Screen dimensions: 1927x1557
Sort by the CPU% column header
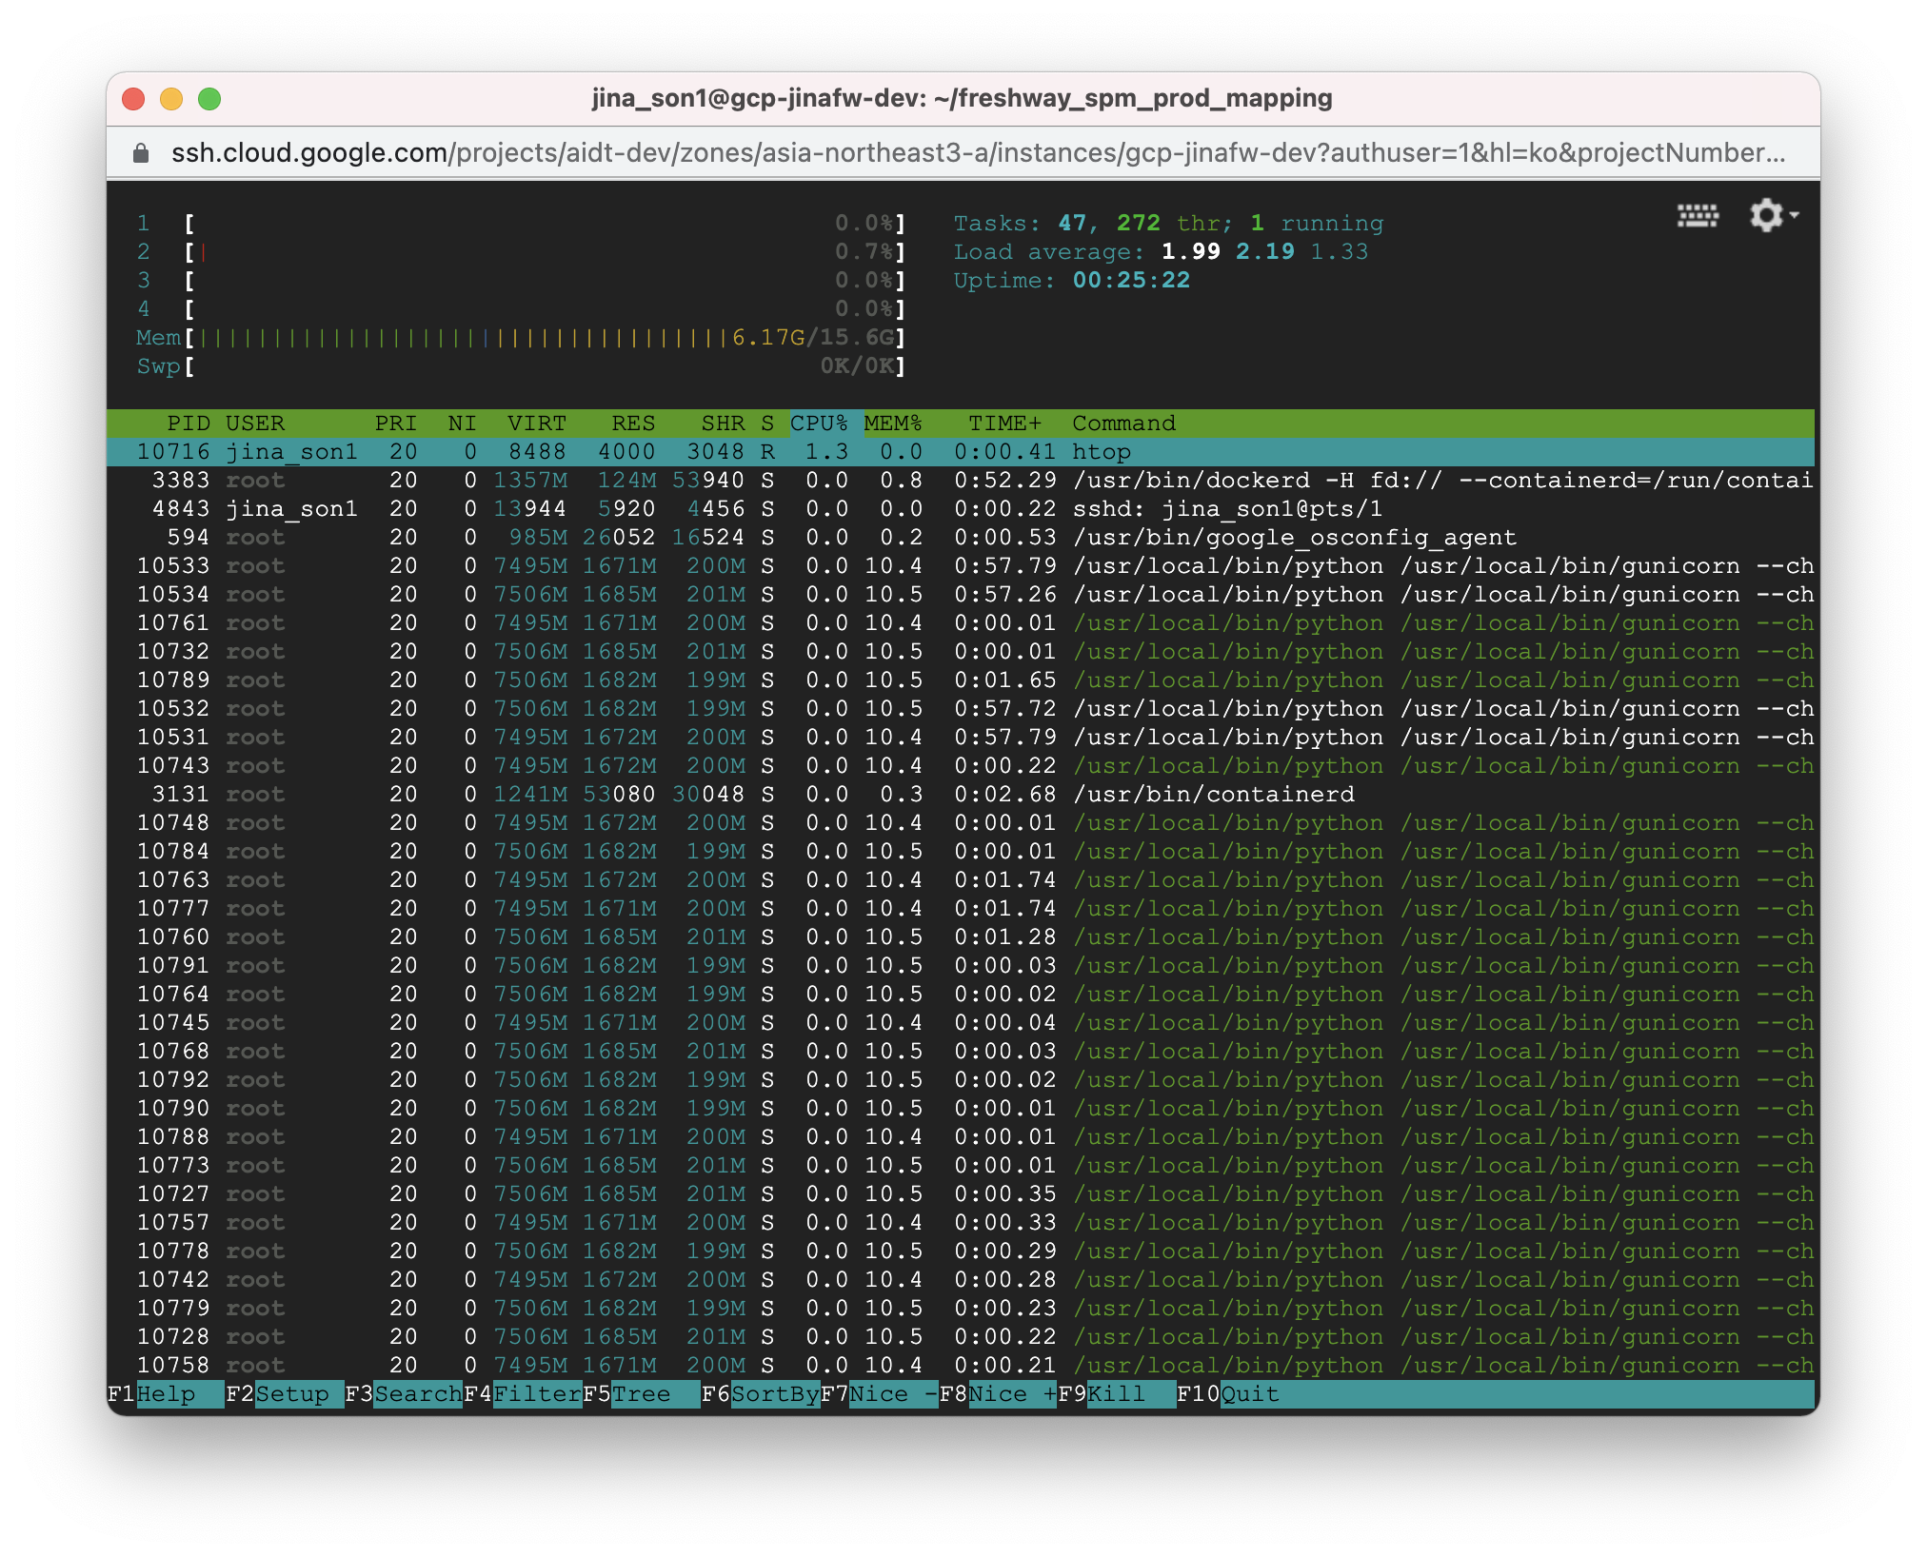(819, 424)
